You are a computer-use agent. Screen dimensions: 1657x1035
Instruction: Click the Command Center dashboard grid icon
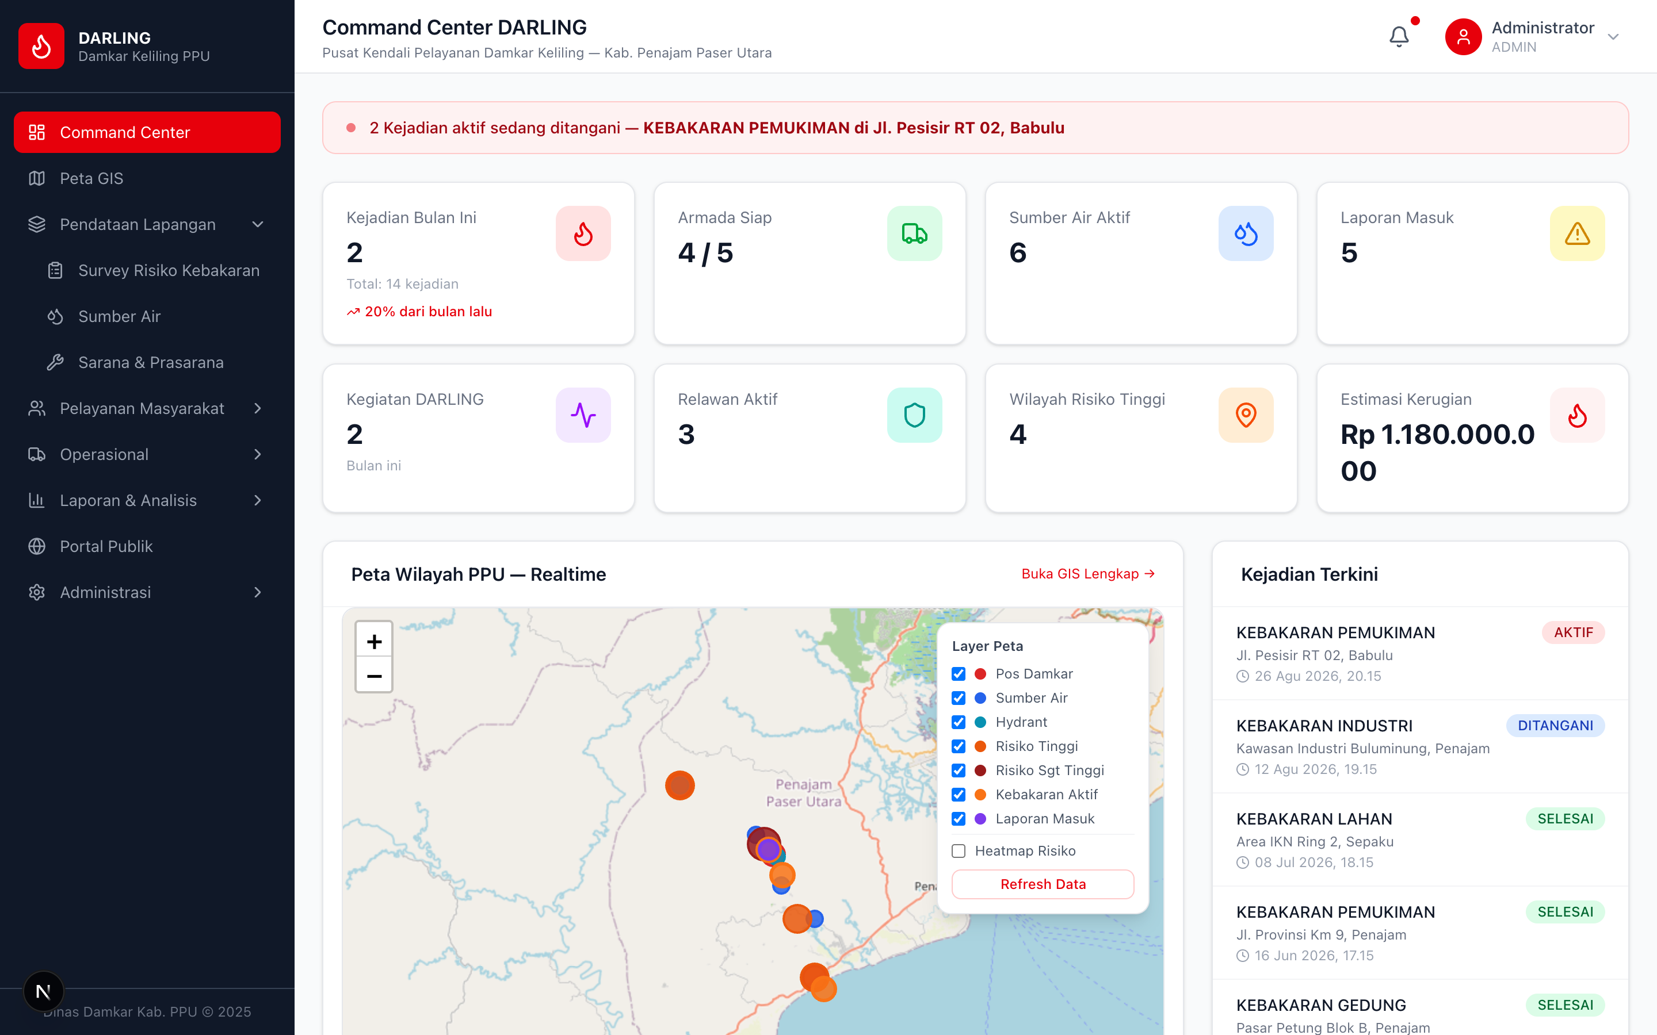pyautogui.click(x=37, y=132)
